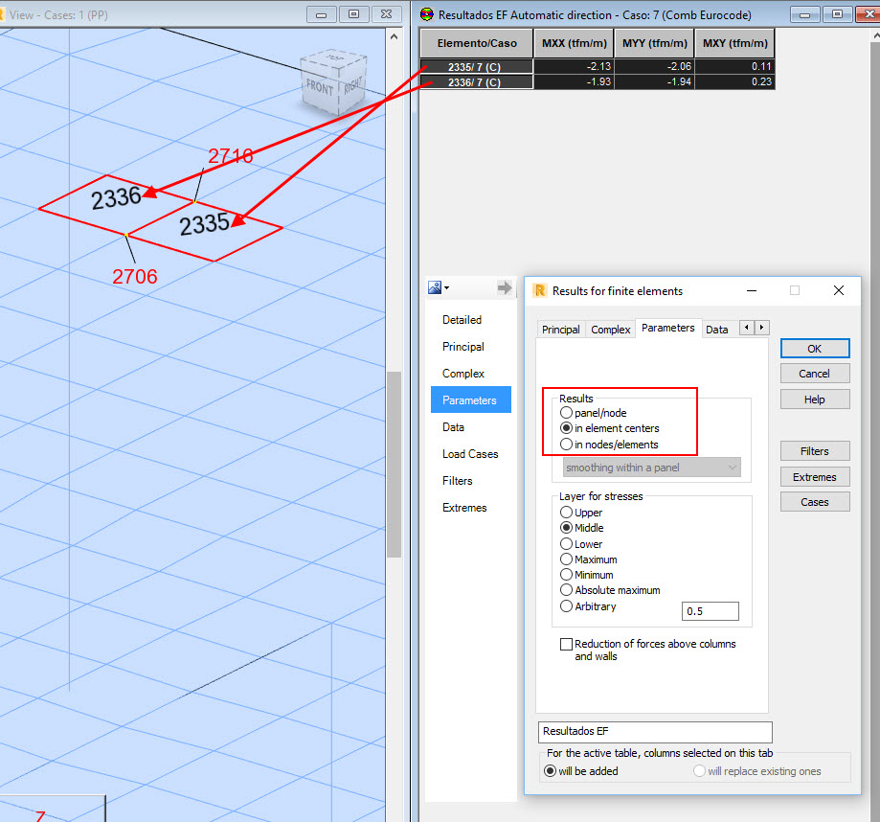Click the gray forward arrow icon
This screenshot has width=880, height=822.
pyautogui.click(x=505, y=285)
